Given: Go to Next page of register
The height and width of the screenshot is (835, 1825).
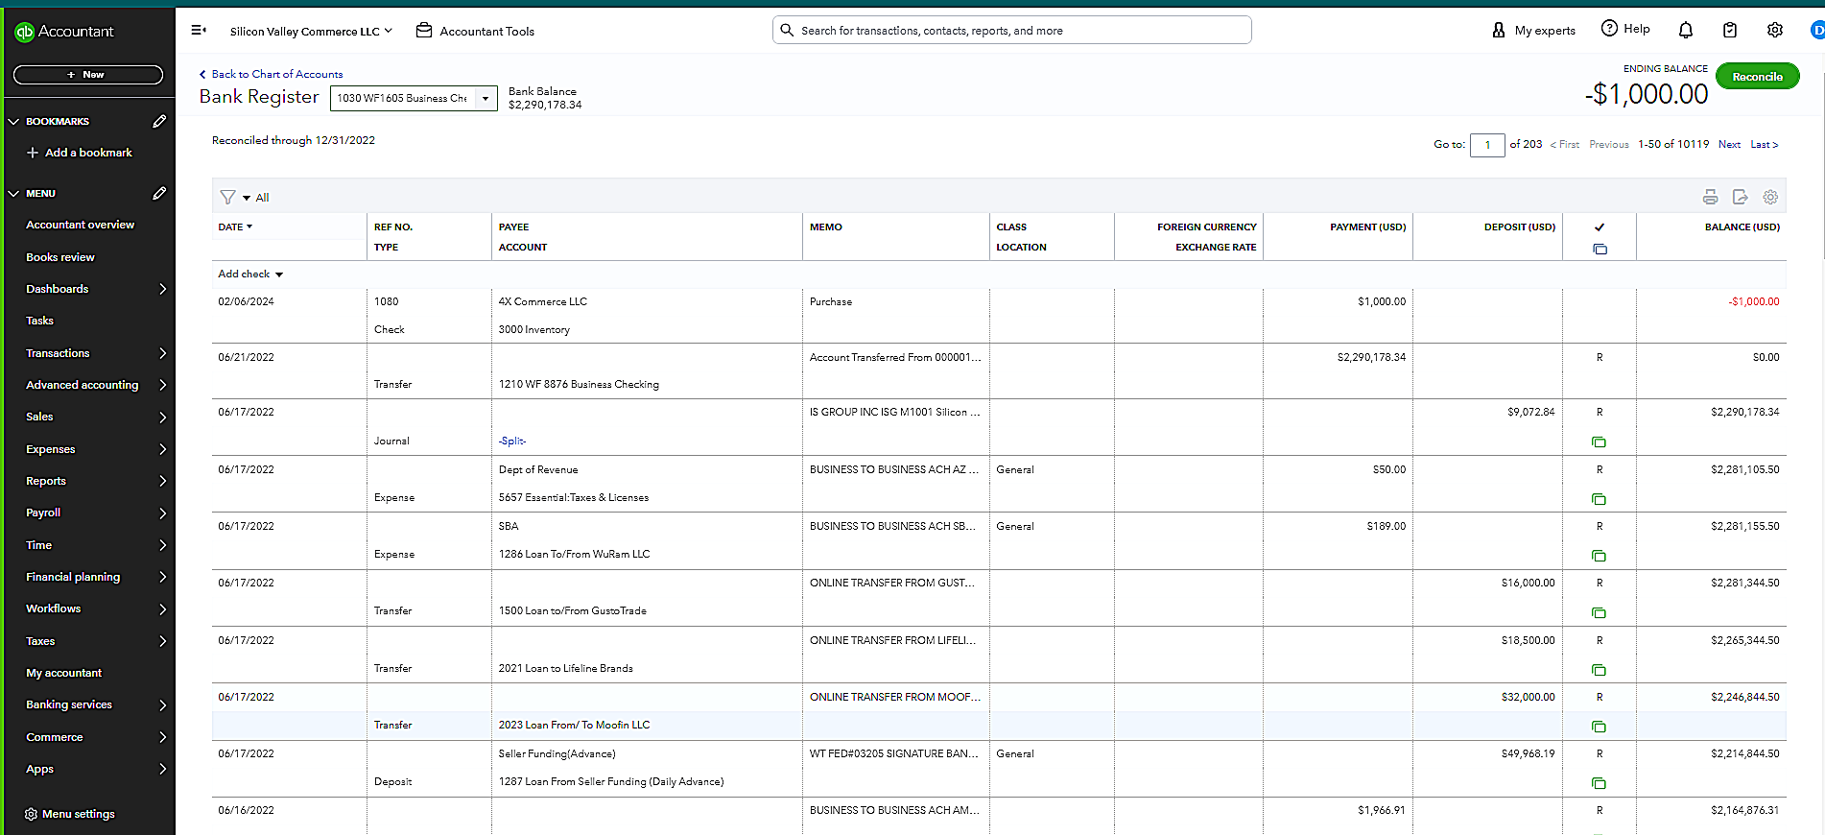Looking at the screenshot, I should pos(1729,144).
